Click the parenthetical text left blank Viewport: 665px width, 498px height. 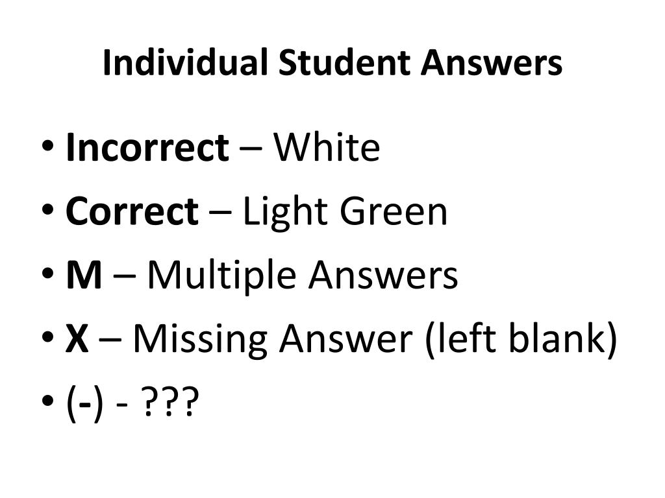521,338
